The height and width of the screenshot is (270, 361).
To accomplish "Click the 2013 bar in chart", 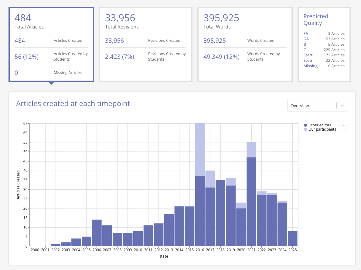I will 169,230.
